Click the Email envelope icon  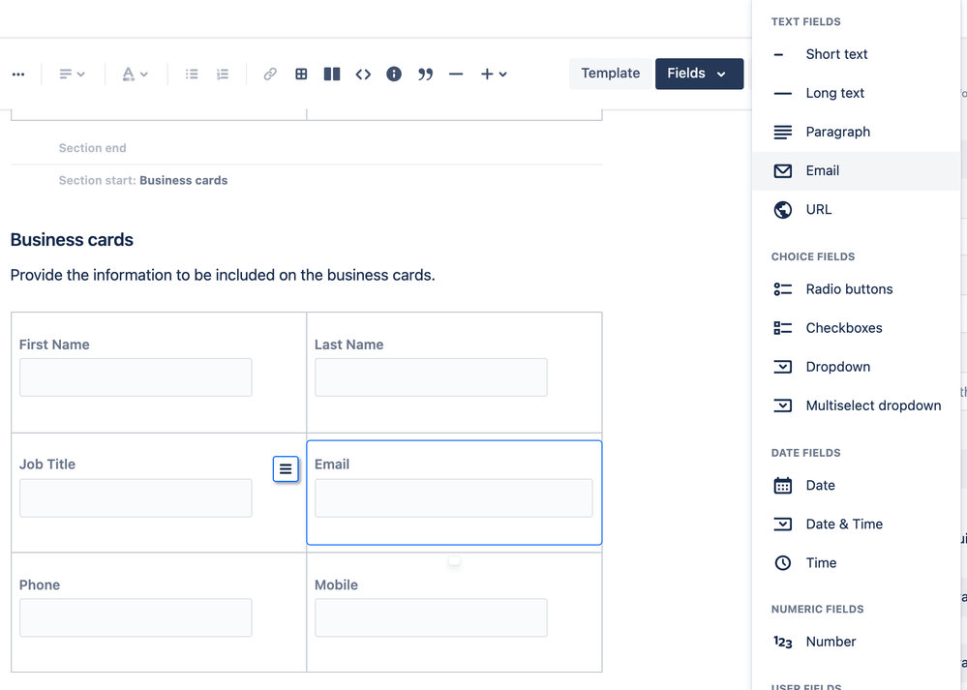point(783,170)
